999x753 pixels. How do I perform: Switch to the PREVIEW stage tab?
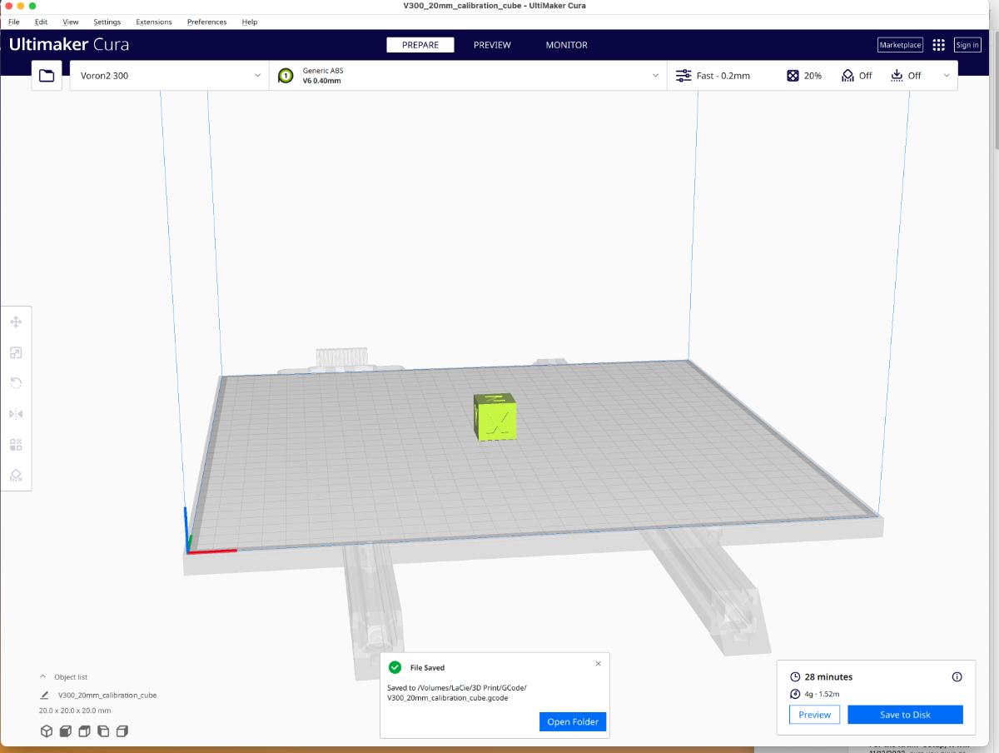coord(492,45)
